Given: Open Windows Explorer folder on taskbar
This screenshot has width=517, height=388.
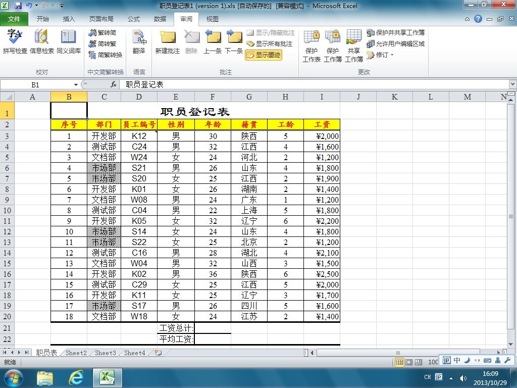Looking at the screenshot, I should point(45,377).
